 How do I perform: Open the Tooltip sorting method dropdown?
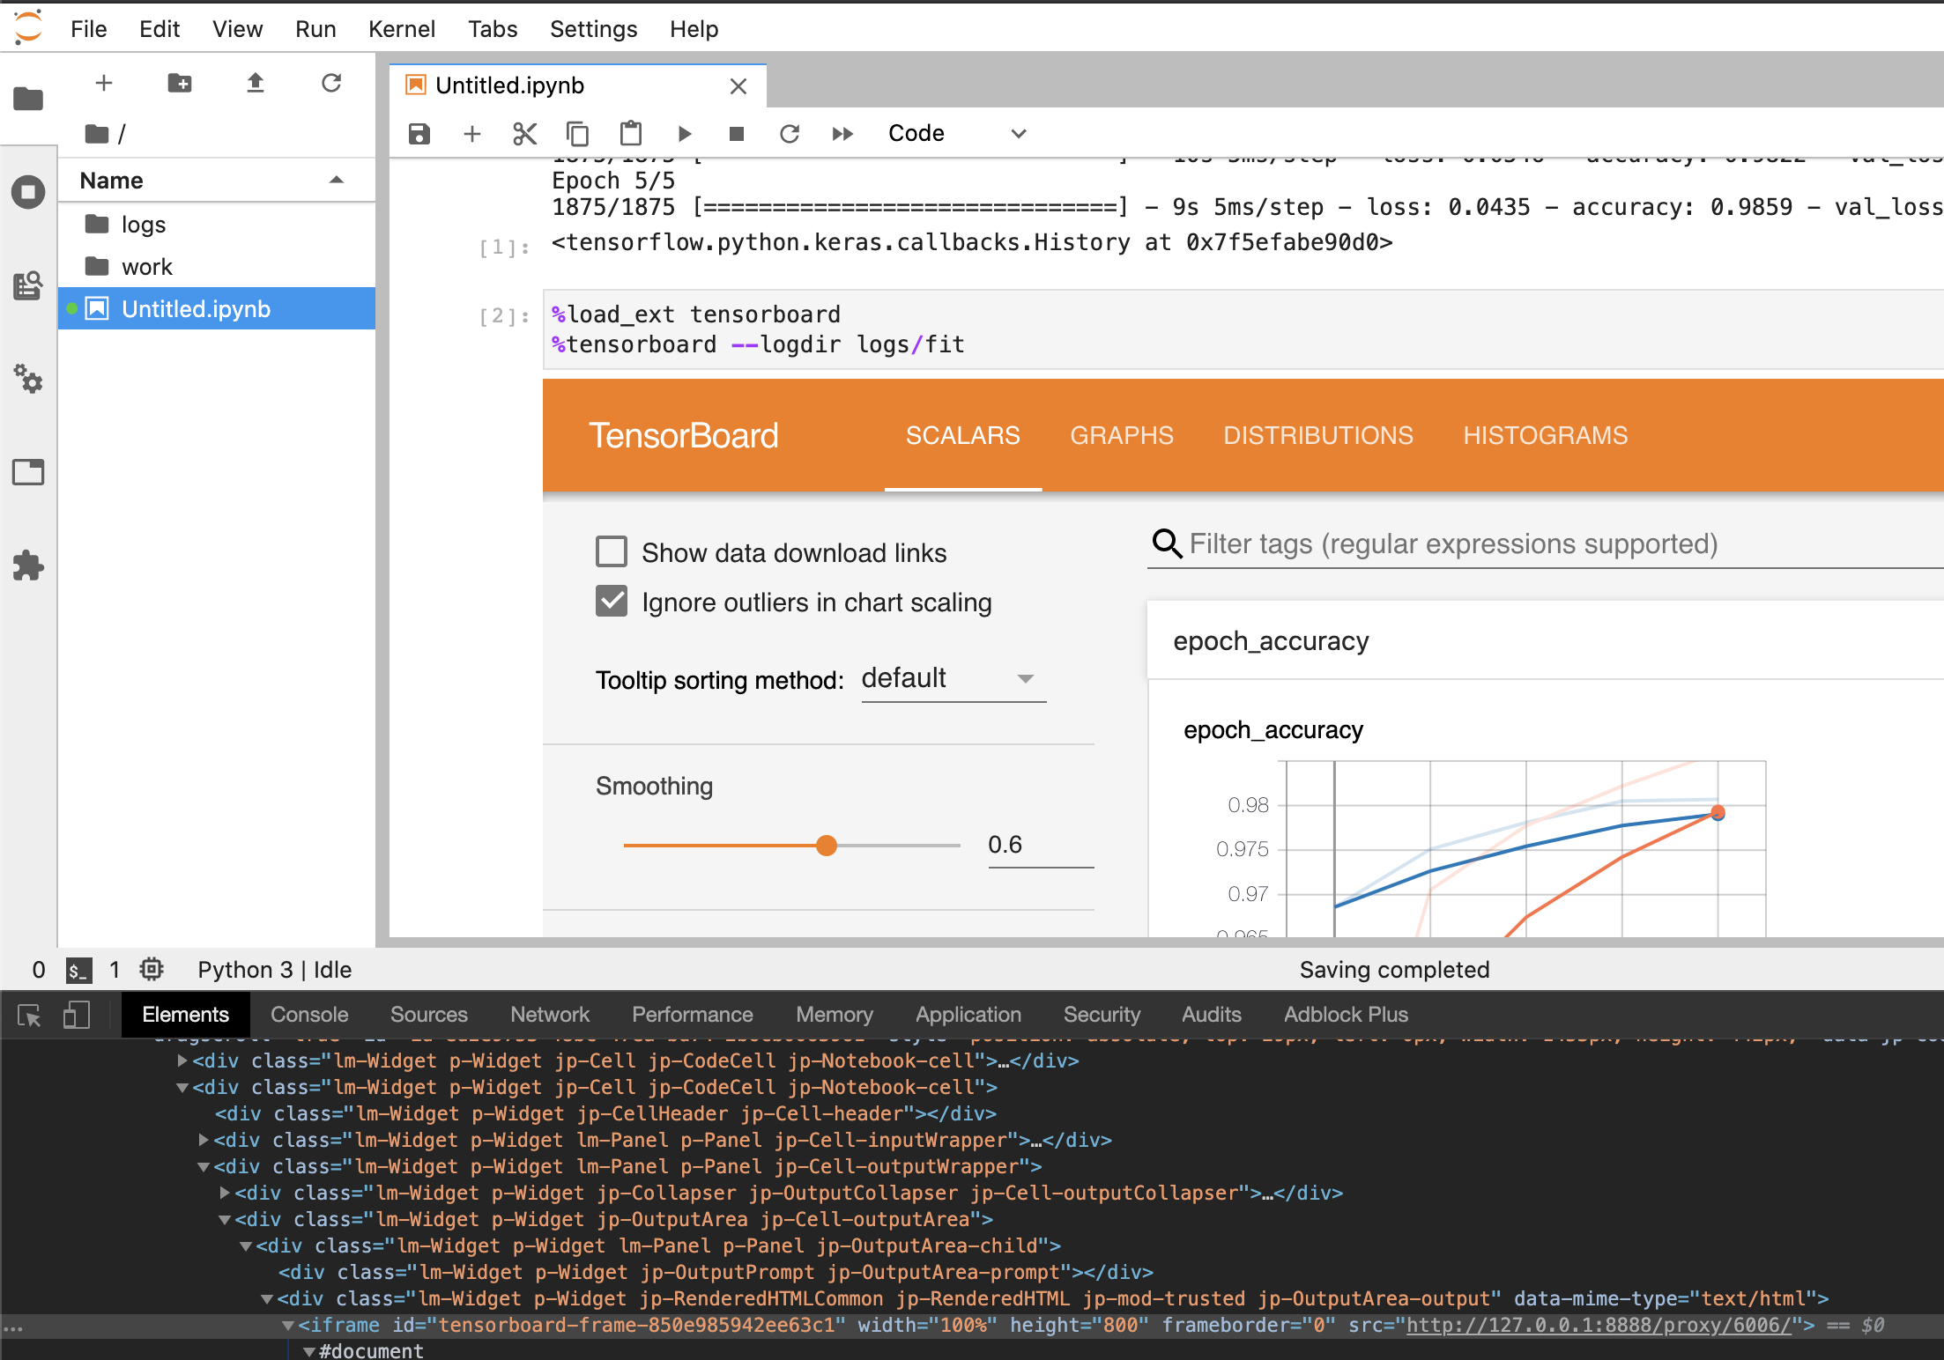953,678
